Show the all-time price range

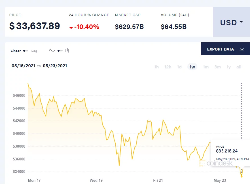click(239, 67)
